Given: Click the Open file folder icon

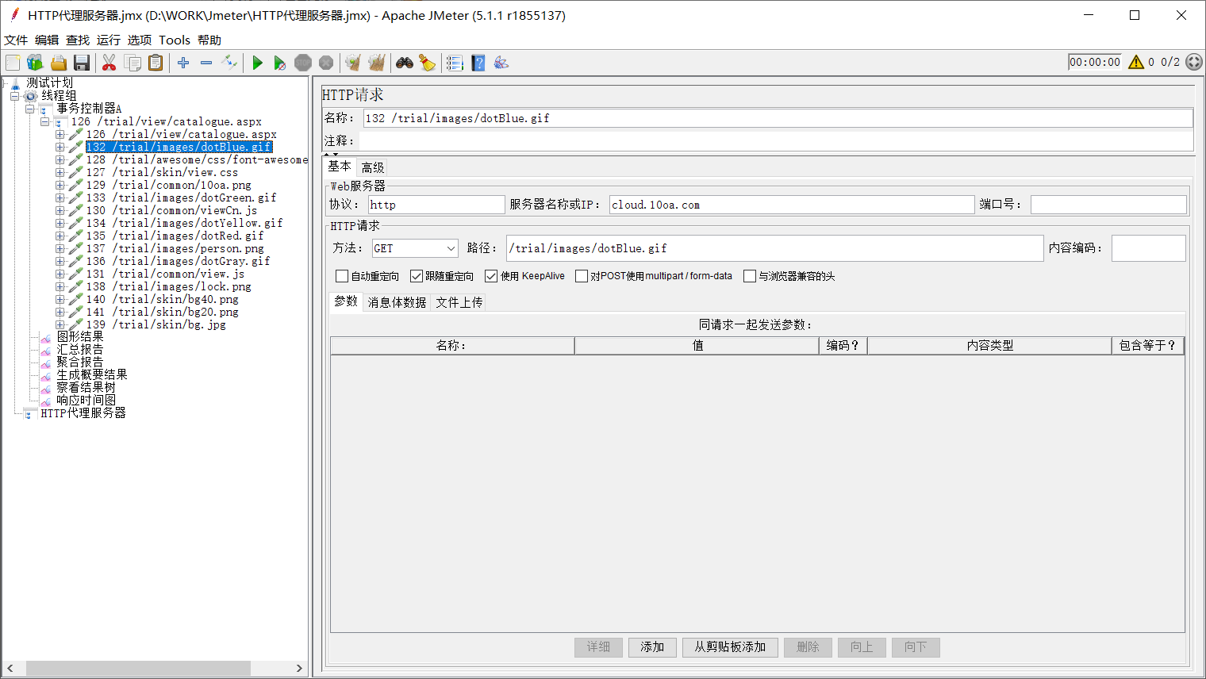Looking at the screenshot, I should [58, 63].
